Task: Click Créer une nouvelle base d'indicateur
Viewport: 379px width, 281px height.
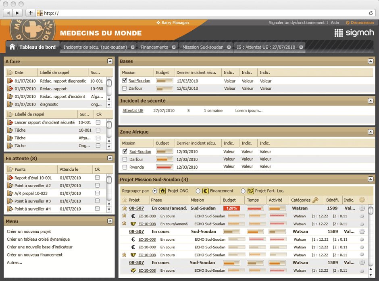Action: (x=40, y=247)
